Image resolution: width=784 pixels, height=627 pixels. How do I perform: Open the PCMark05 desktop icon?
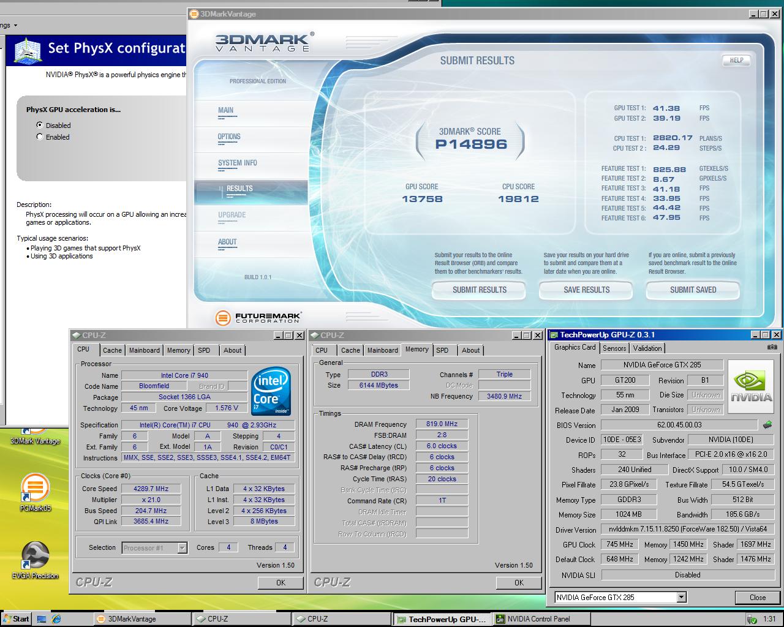point(35,492)
